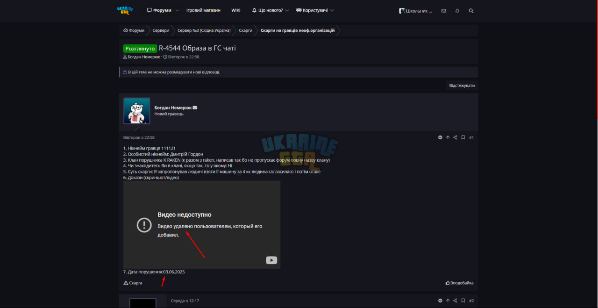
Task: Open the Скарги breadcrumb
Action: (246, 30)
